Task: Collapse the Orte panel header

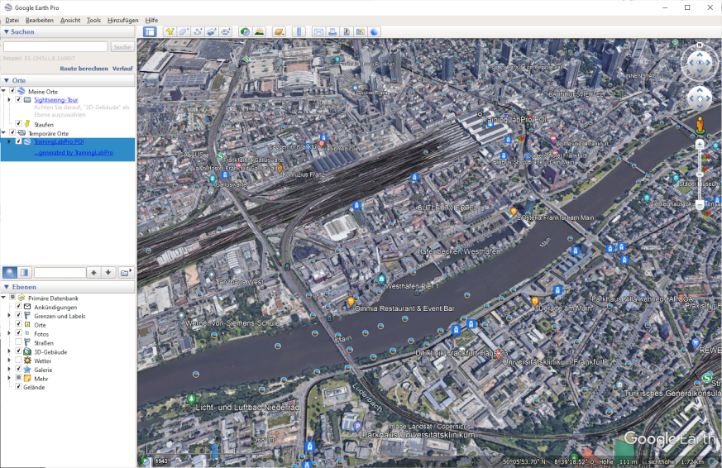Action: (x=68, y=80)
